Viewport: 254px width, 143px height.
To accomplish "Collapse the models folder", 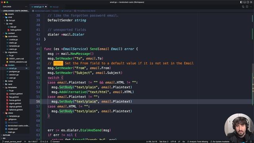I will tap(11, 65).
